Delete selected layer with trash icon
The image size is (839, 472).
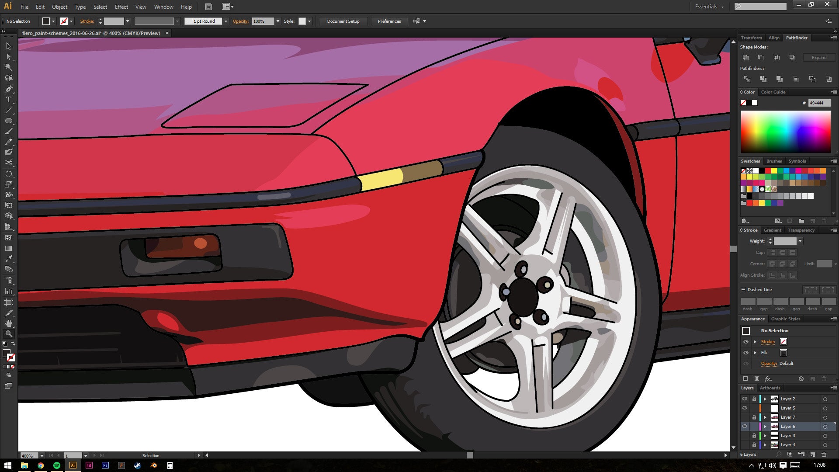(824, 455)
